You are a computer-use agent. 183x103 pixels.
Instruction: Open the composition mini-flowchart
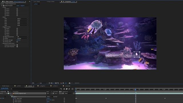(61, 89)
